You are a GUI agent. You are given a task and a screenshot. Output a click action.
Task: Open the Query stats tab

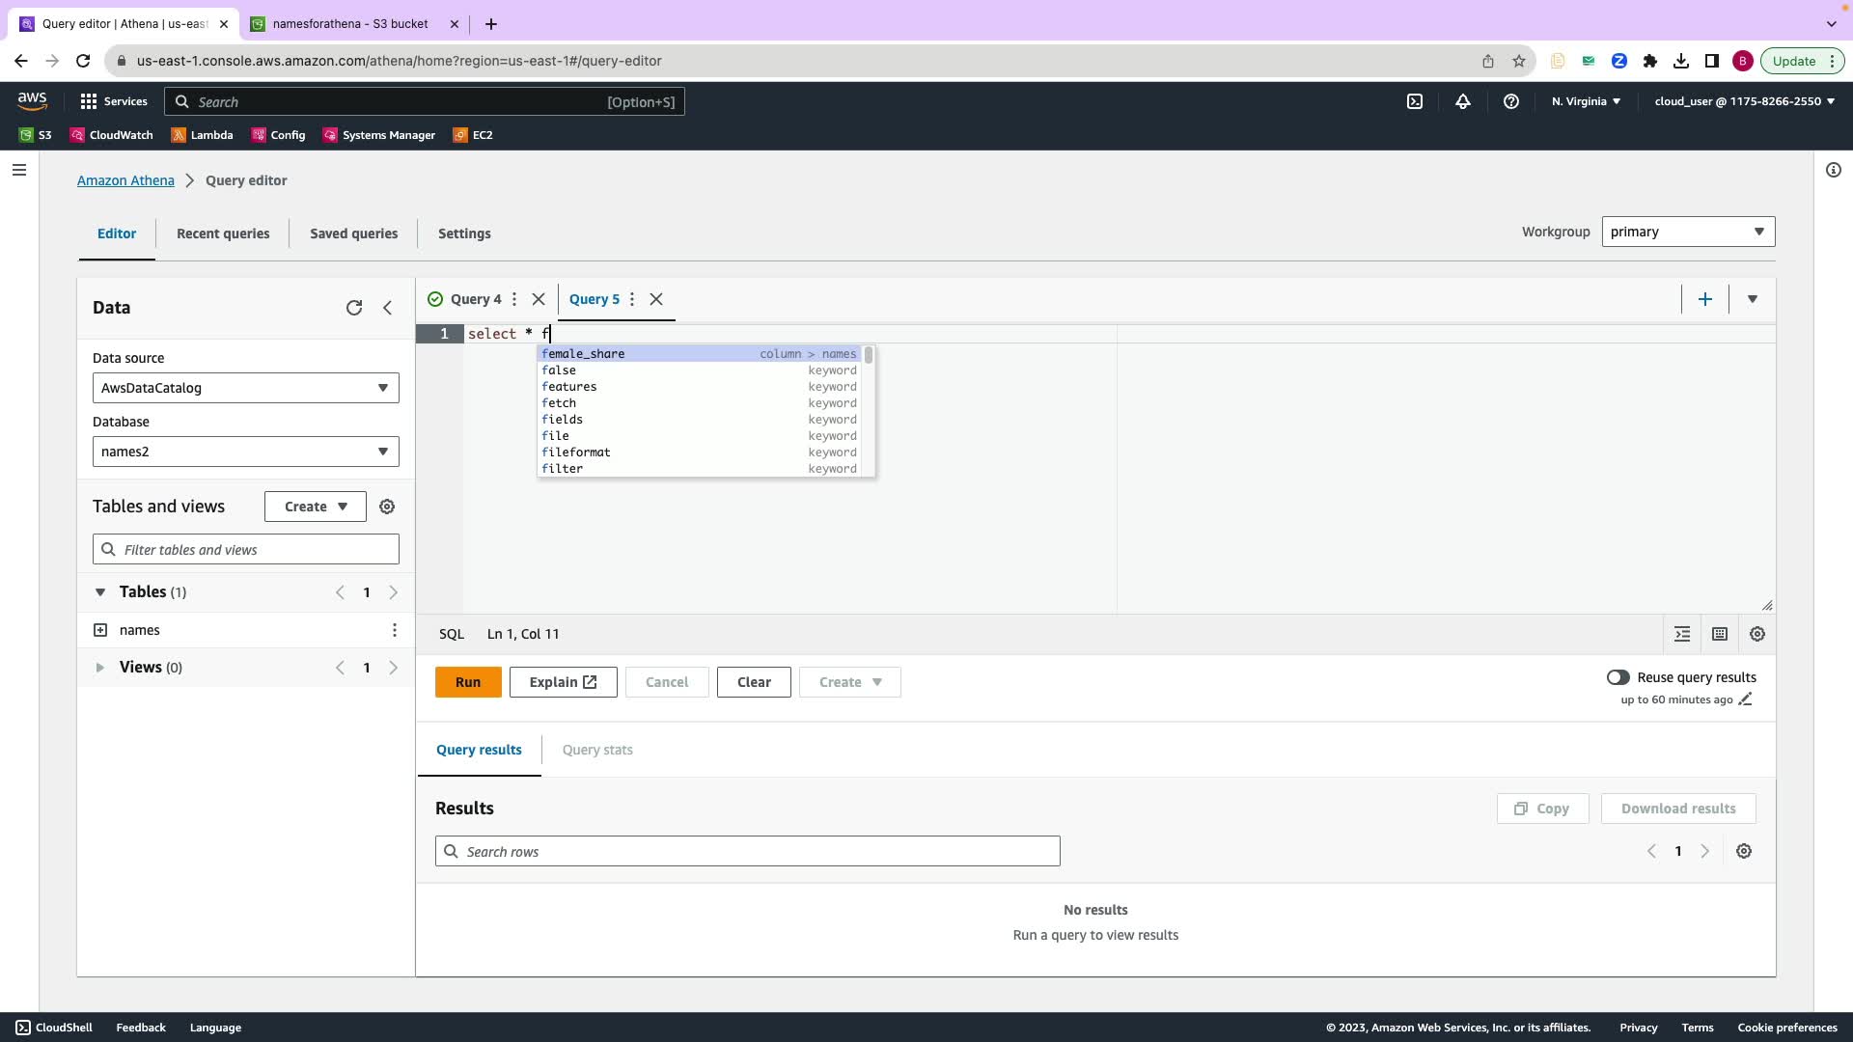(597, 750)
